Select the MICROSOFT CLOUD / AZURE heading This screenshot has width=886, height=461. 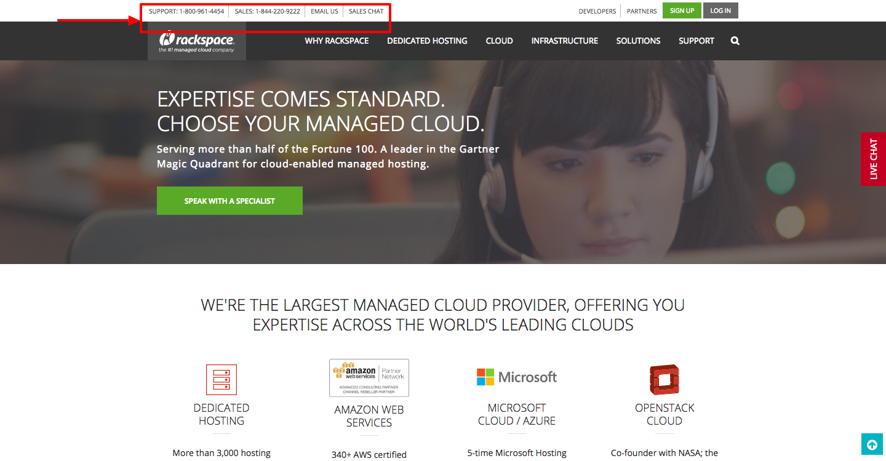coord(517,414)
